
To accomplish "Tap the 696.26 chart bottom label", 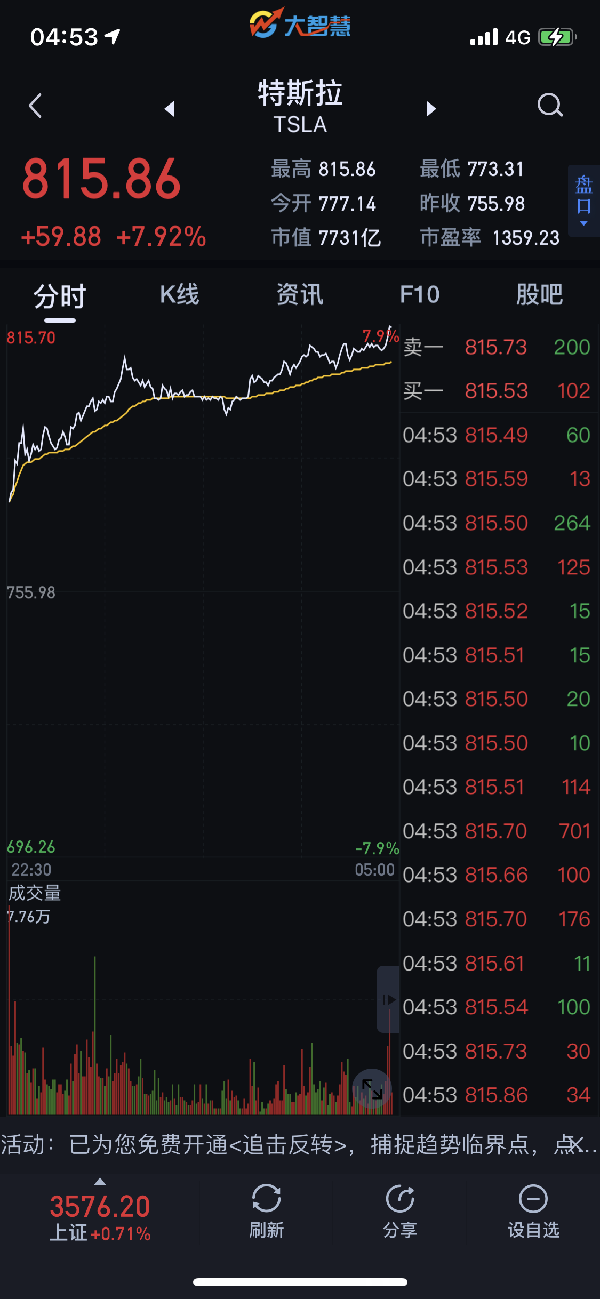I will [31, 847].
